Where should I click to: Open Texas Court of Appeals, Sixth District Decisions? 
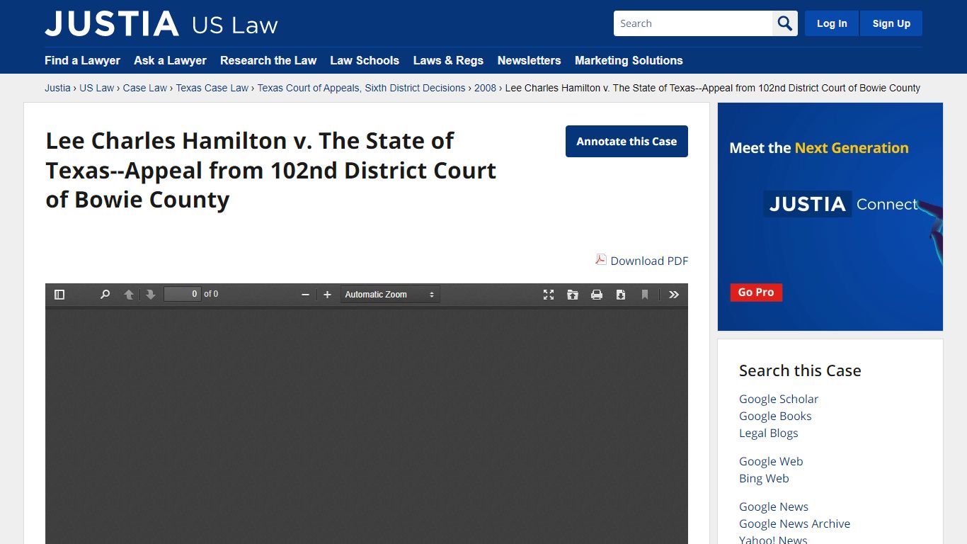pos(361,88)
